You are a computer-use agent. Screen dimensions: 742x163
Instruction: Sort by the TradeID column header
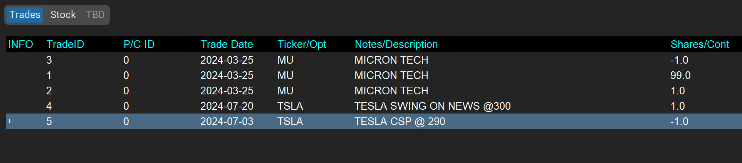pos(65,44)
